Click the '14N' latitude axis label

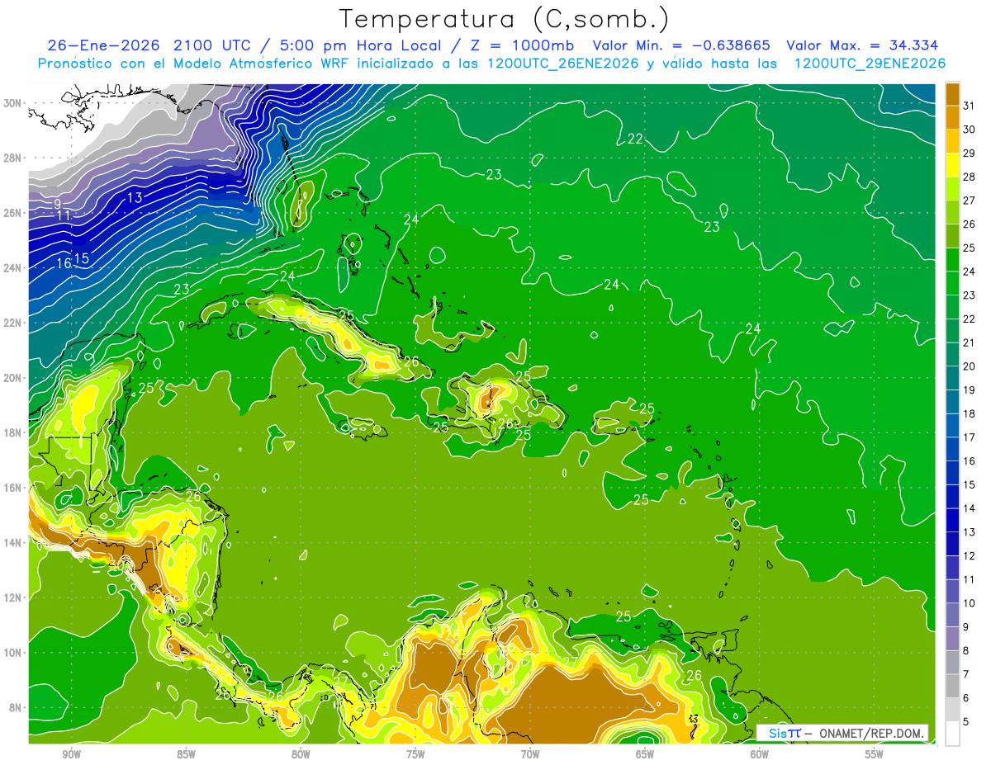click(x=14, y=542)
